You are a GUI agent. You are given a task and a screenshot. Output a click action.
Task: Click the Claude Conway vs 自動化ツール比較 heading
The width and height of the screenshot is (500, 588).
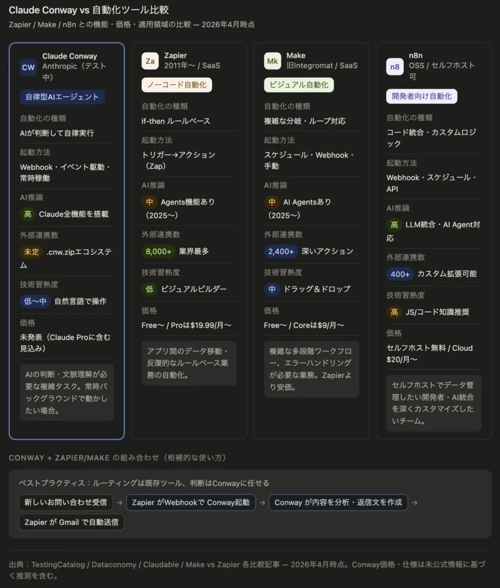pyautogui.click(x=89, y=10)
